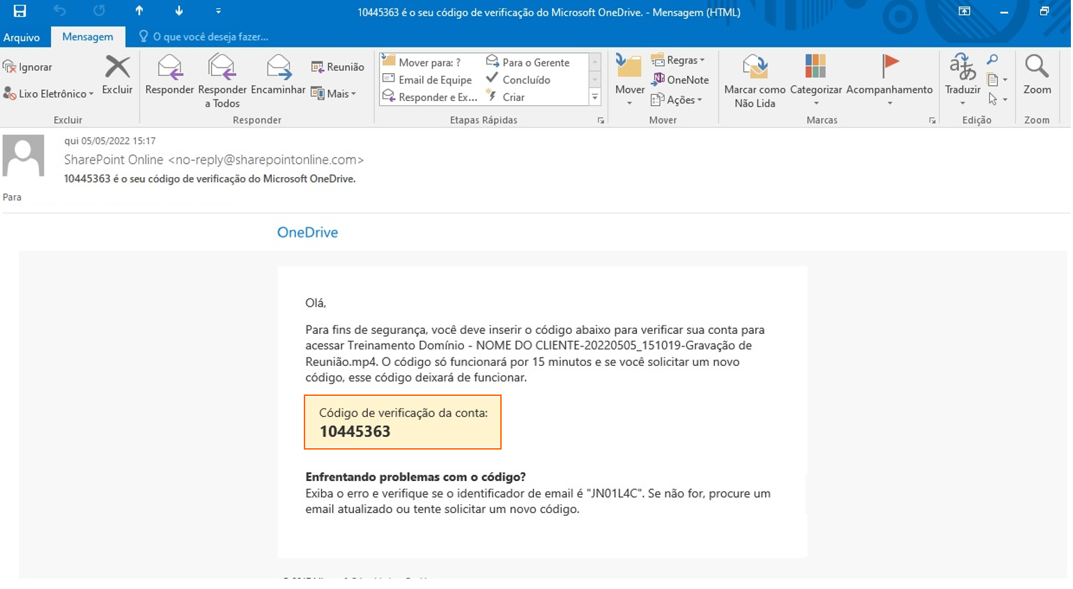Select the Mensagem ribbon tab
Screen dimensions: 1073x589
point(88,37)
